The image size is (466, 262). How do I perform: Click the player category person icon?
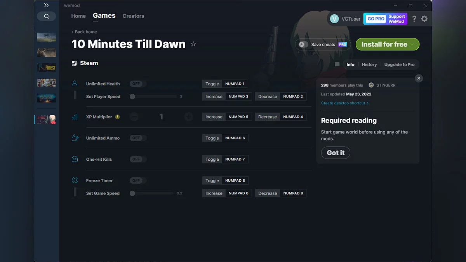coord(75,83)
